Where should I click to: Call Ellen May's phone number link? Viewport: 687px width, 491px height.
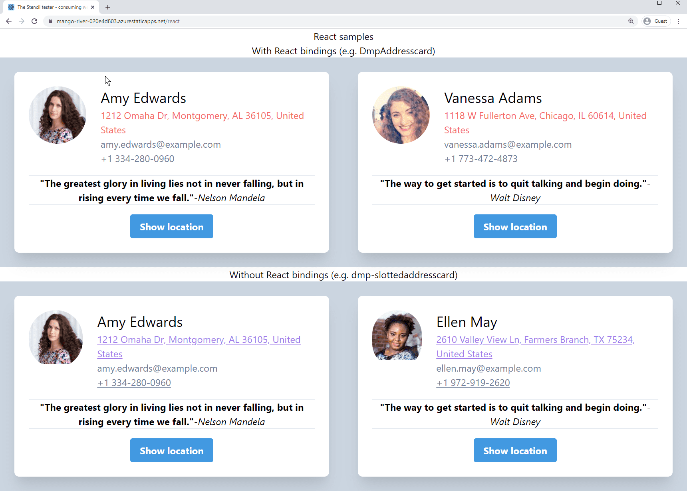[473, 383]
